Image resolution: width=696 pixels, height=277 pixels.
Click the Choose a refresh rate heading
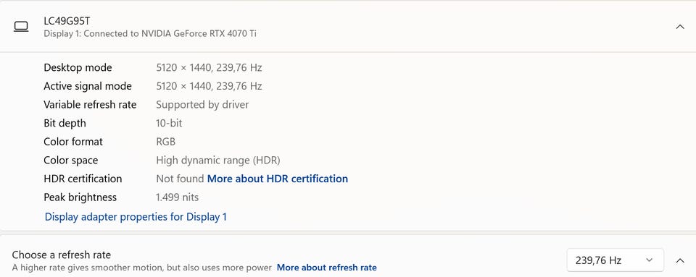61,255
